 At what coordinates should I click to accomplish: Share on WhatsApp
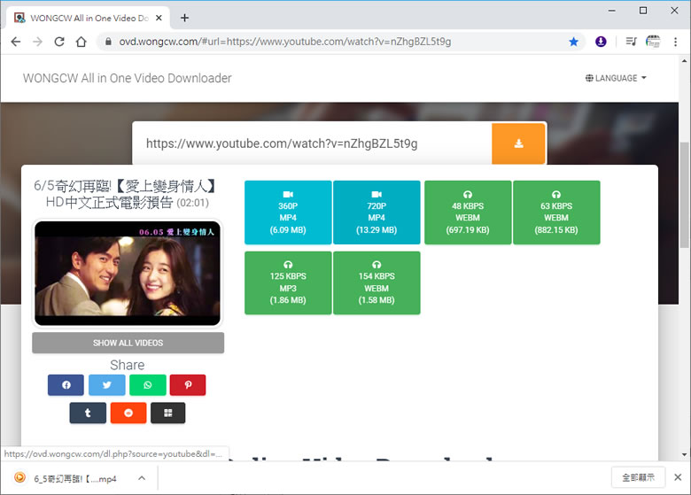coord(148,385)
